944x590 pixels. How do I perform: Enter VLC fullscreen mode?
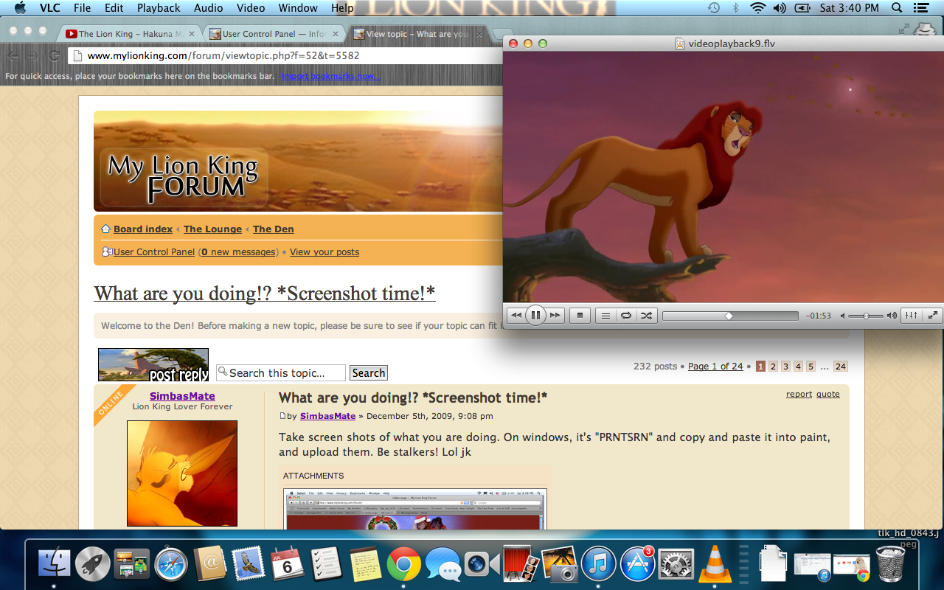click(x=933, y=316)
